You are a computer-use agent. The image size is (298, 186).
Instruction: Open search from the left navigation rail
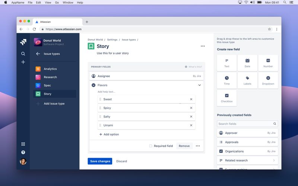23,54
